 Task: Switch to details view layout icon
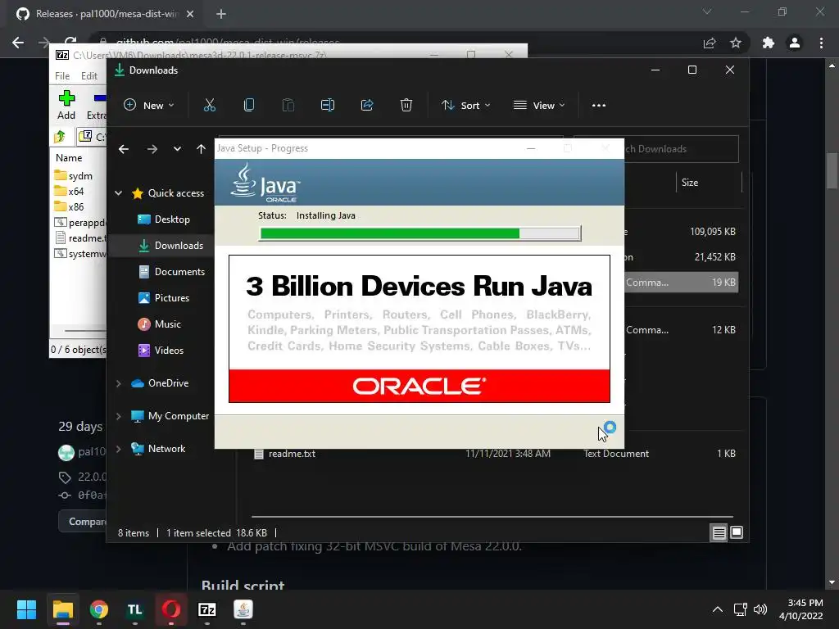coord(719,532)
